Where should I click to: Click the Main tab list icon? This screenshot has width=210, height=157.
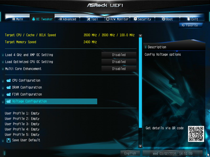14,19
